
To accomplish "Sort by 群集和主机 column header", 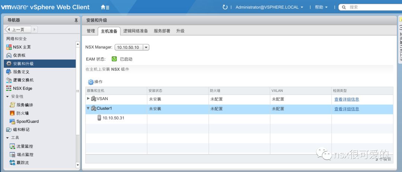I will pyautogui.click(x=116, y=91).
